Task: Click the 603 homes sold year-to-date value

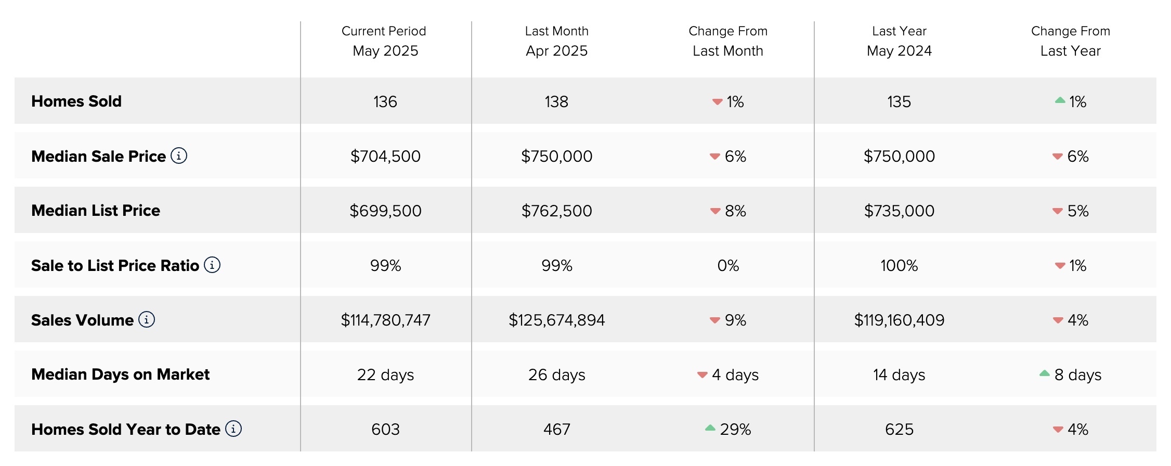Action: click(385, 429)
